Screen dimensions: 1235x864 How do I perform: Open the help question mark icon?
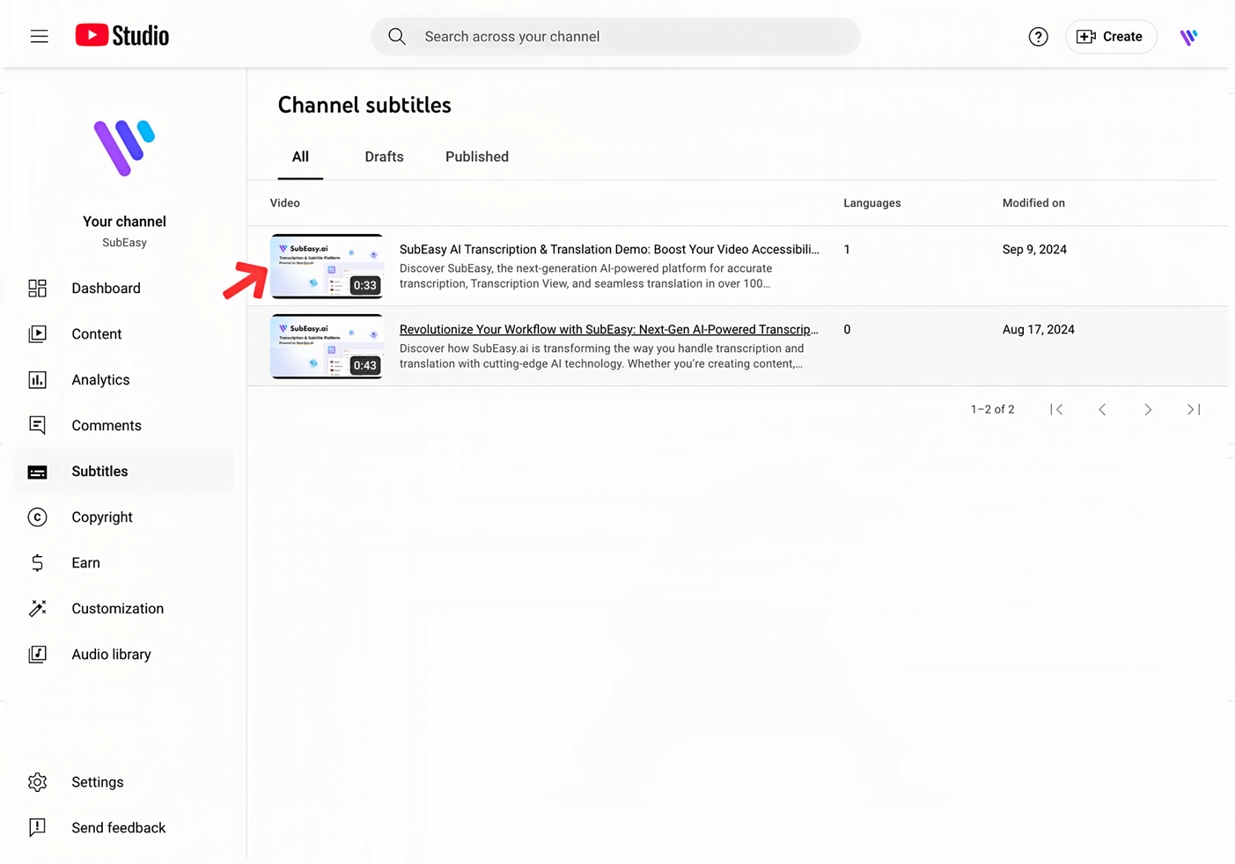(x=1038, y=36)
